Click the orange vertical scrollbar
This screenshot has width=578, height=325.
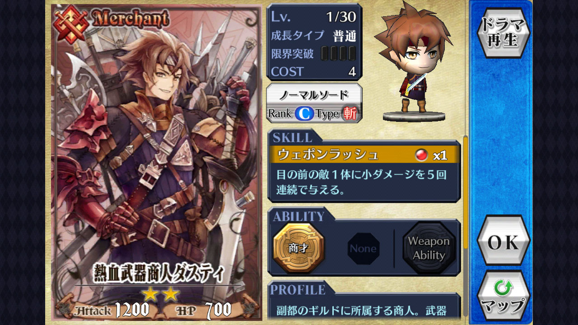click(x=466, y=192)
